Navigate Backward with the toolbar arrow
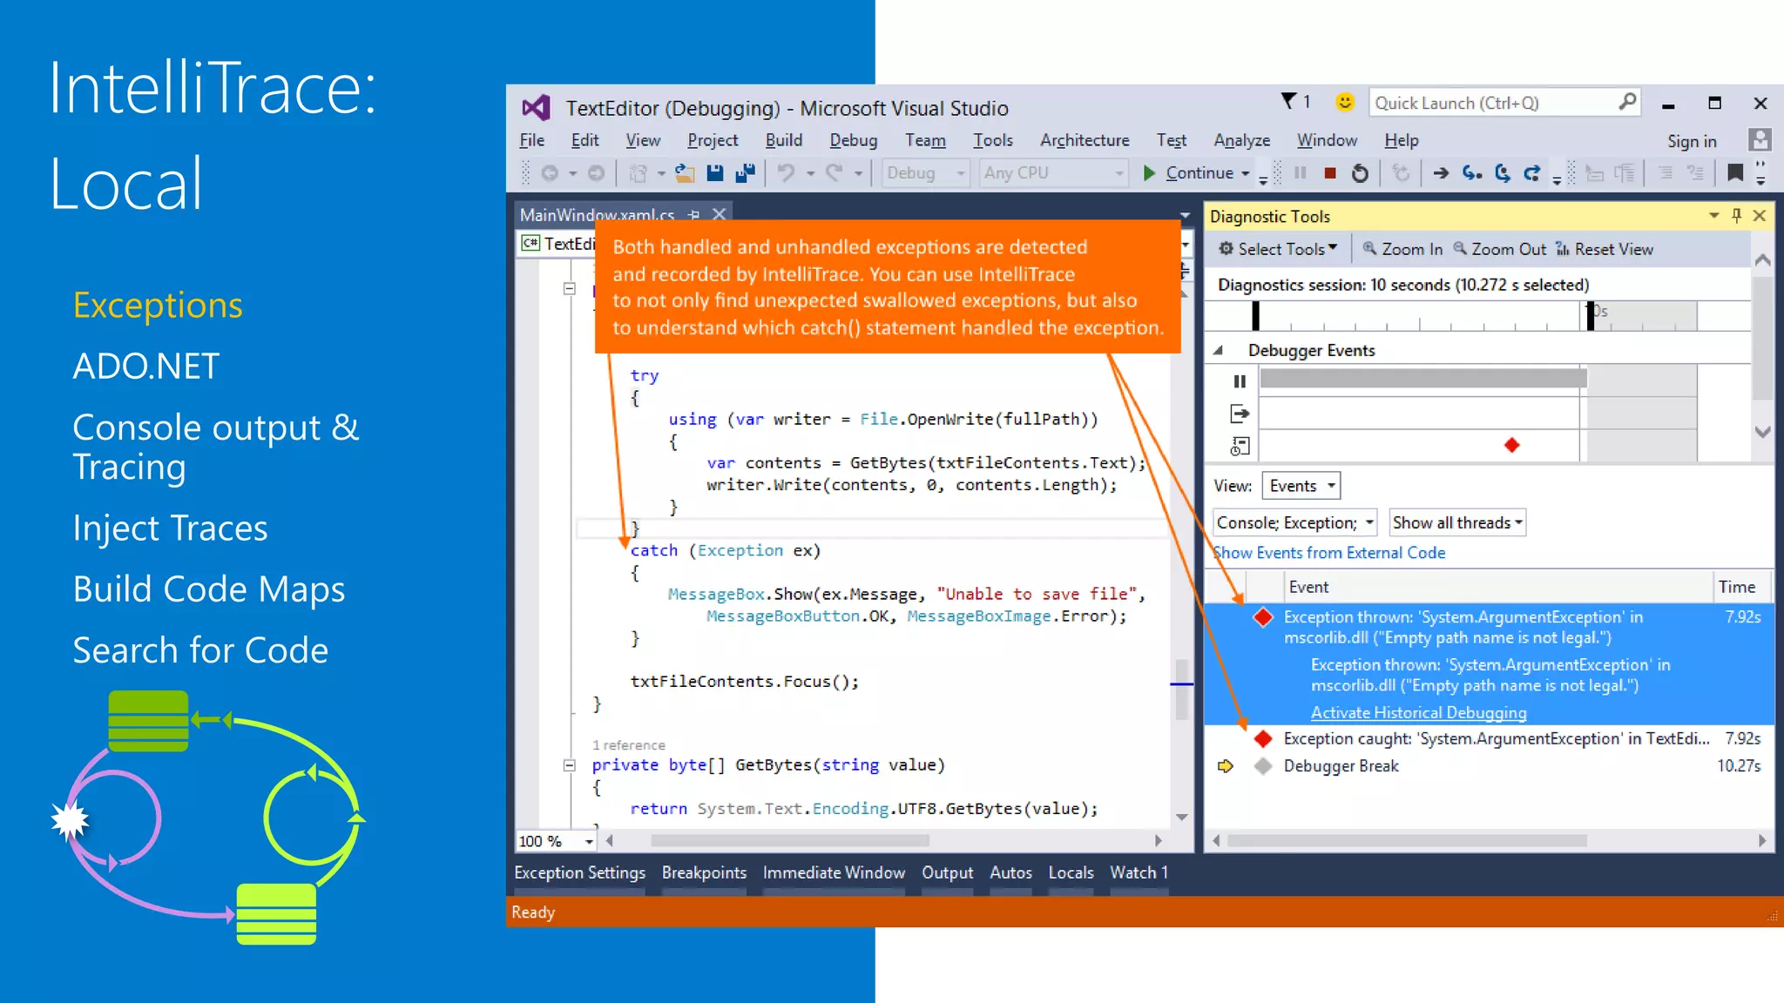The image size is (1784, 1003). point(550,173)
